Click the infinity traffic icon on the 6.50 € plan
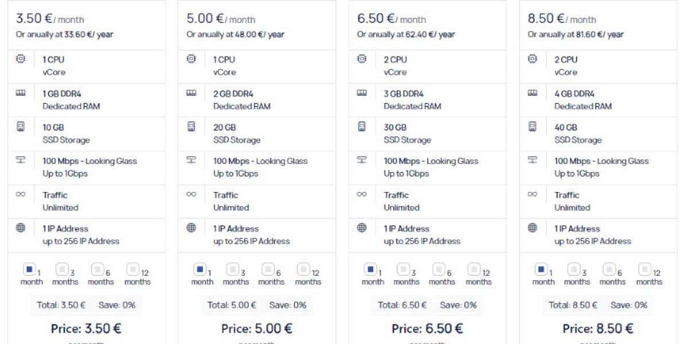The height and width of the screenshot is (344, 688). pyautogui.click(x=362, y=194)
